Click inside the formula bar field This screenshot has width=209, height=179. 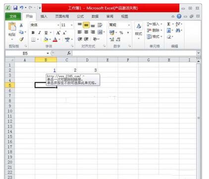point(134,53)
